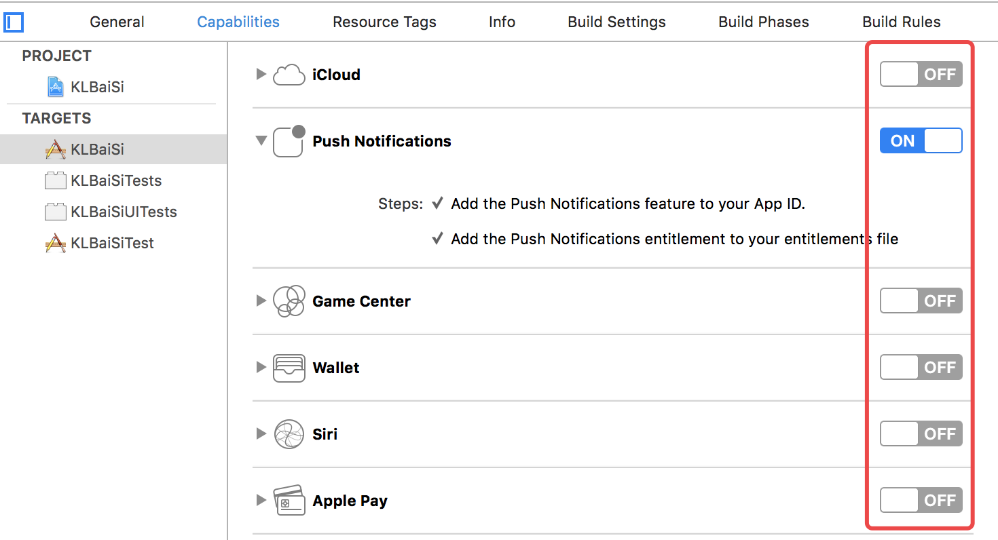Select the KLBaiSi project file icon
Viewport: 998px width, 540px height.
tap(55, 87)
